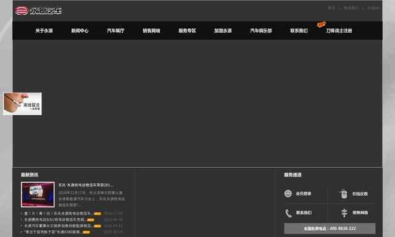Open news item starting with 永源汽车董事长
Image resolution: width=395 pixels, height=237 pixels.
click(57, 226)
